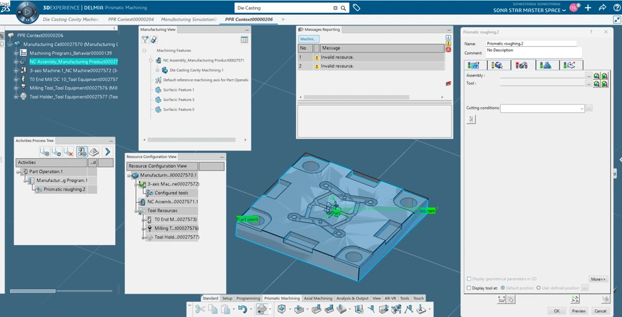Click the More>> button

click(598, 279)
